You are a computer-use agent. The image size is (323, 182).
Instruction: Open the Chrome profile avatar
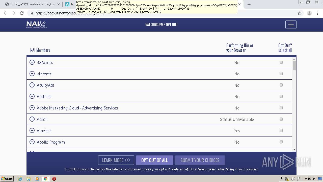tap(309, 13)
